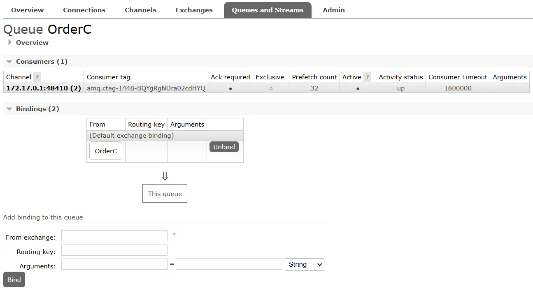The image size is (533, 291).
Task: Open the OrderC exchange from bindings table
Action: 105,151
